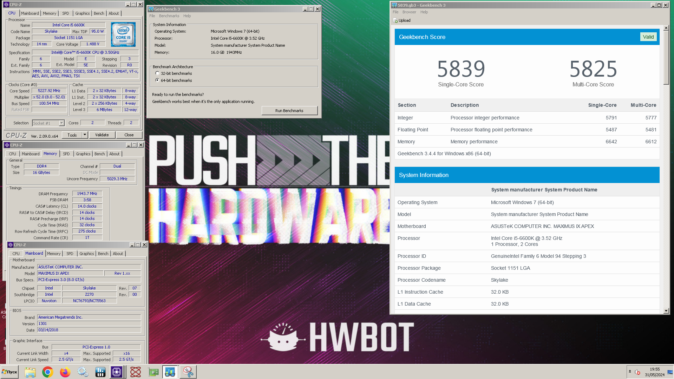Viewport: 674px width, 379px height.
Task: Open the gears settings app in taskbar
Action: point(83,372)
